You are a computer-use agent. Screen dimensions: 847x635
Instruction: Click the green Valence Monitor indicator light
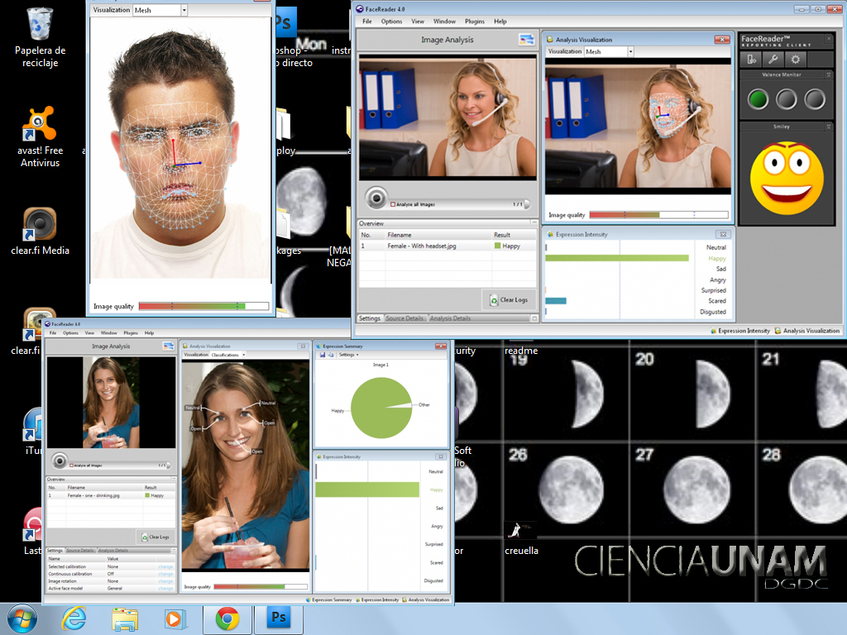[x=758, y=100]
